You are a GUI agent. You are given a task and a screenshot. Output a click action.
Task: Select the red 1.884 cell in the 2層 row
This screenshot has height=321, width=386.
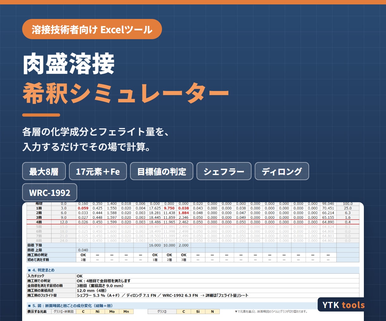point(184,213)
